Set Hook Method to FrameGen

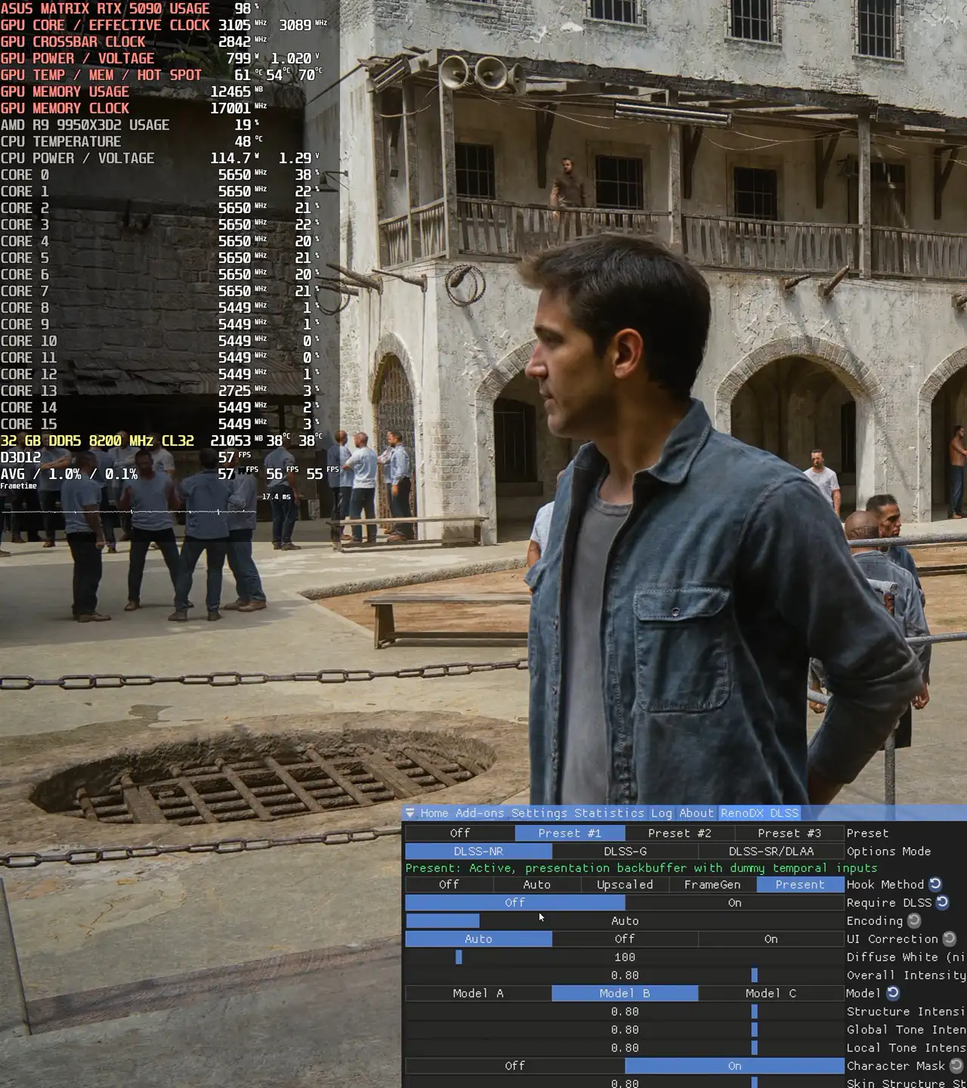point(712,884)
